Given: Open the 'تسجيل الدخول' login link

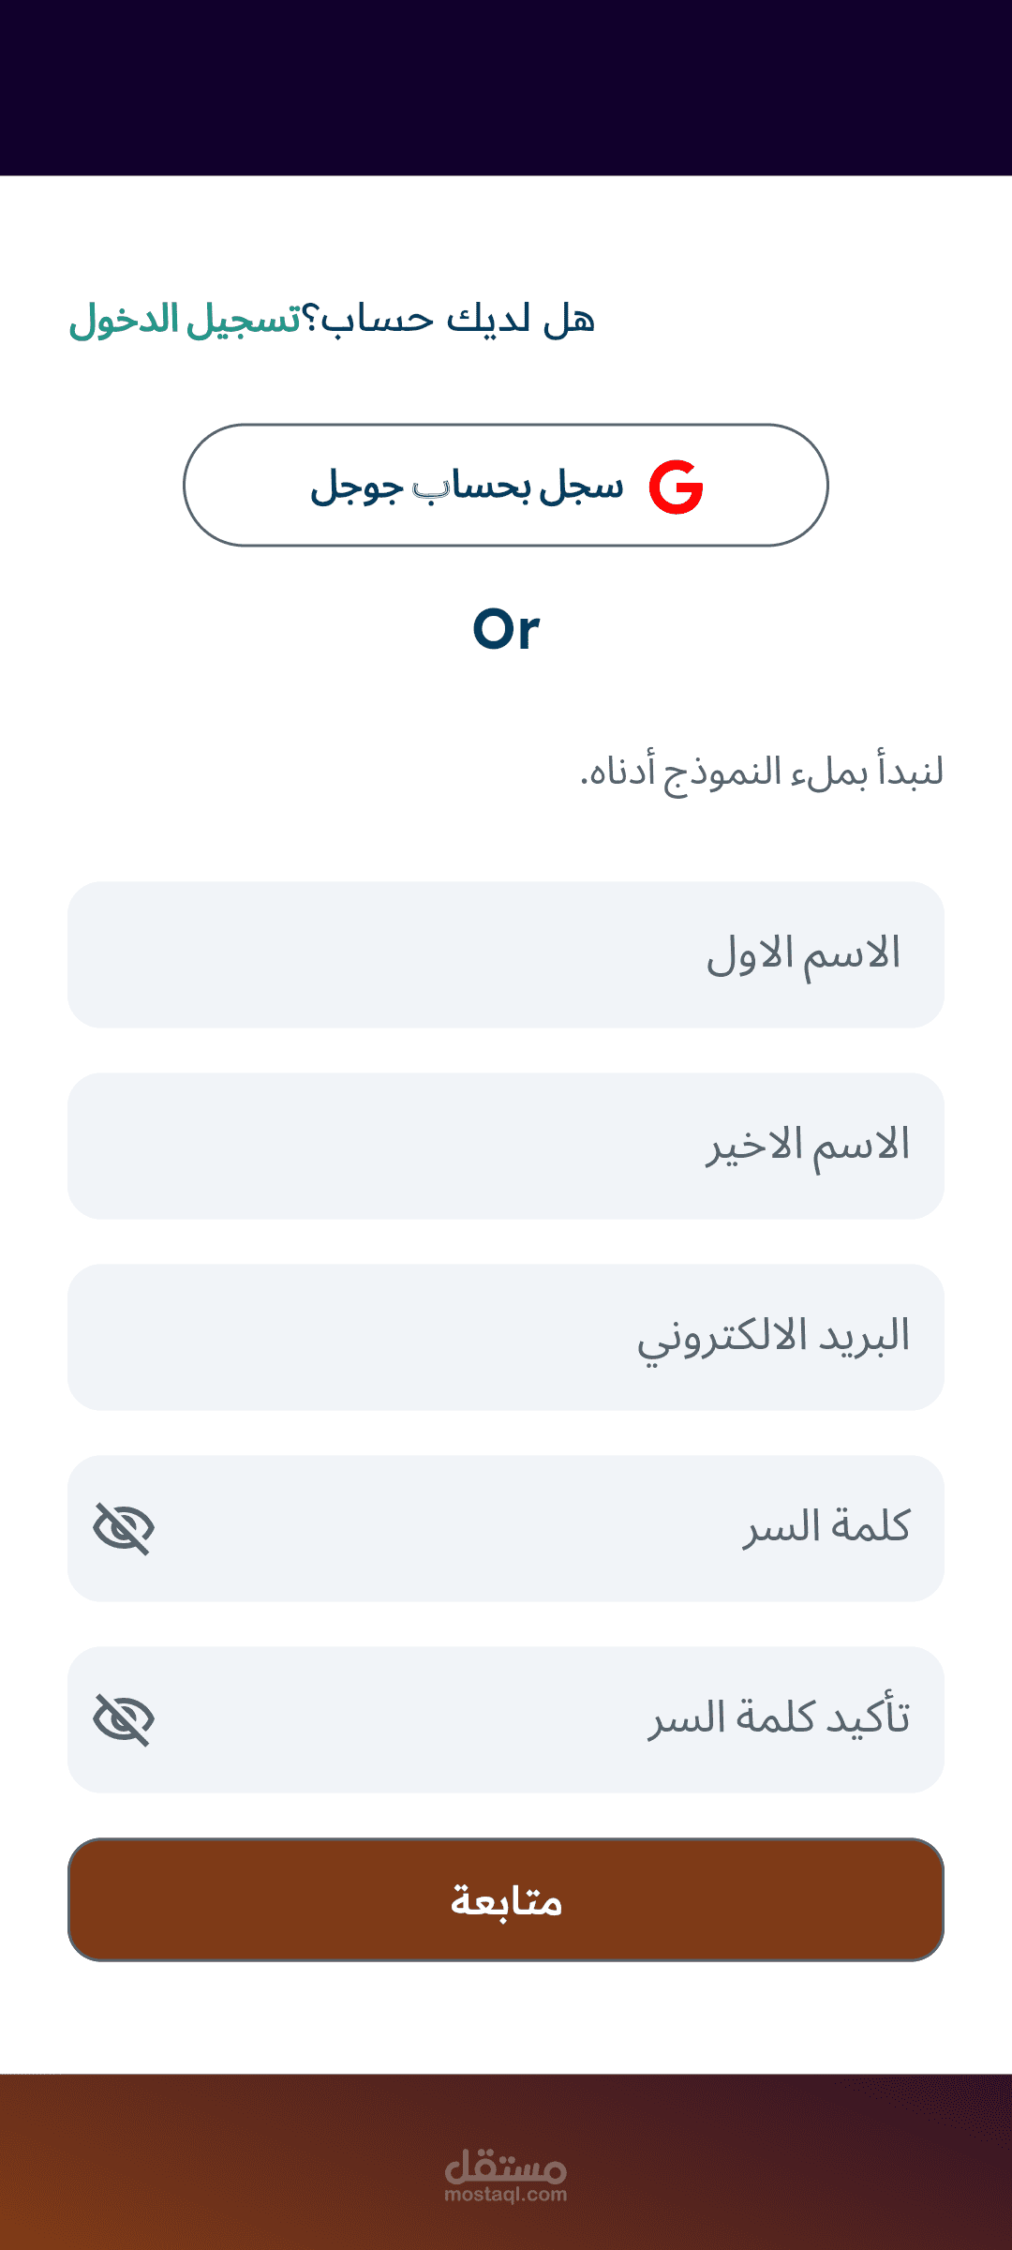Looking at the screenshot, I should (186, 320).
